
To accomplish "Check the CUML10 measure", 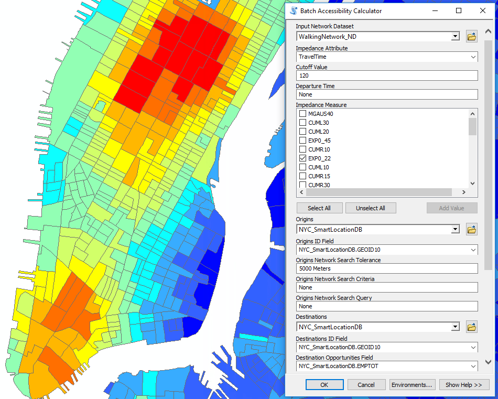I will point(302,167).
